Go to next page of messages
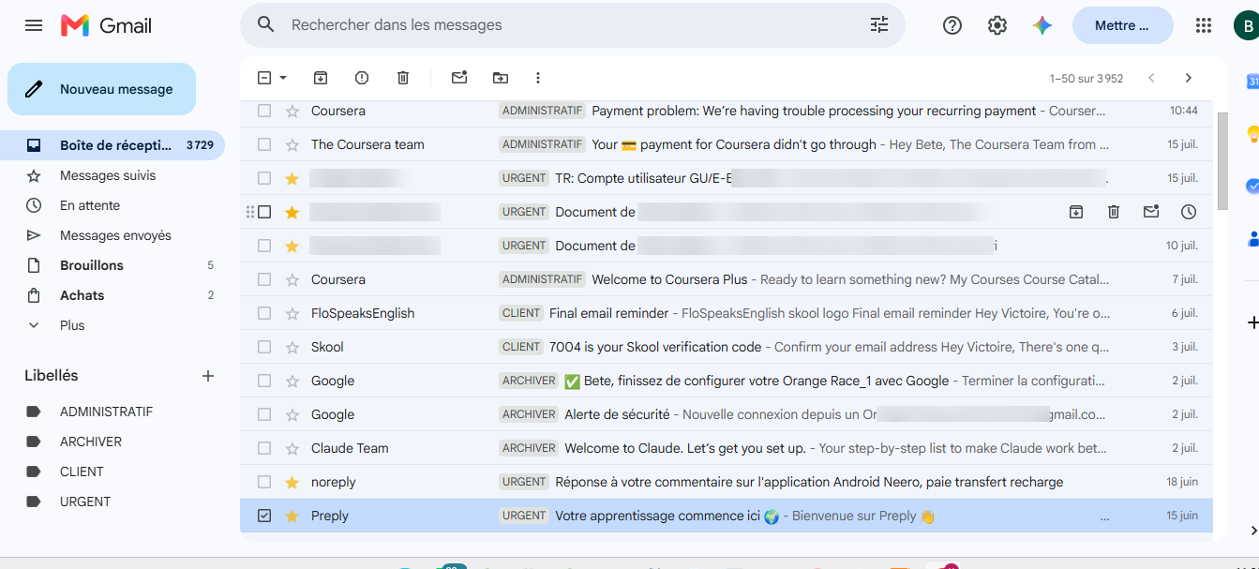 (x=1189, y=78)
